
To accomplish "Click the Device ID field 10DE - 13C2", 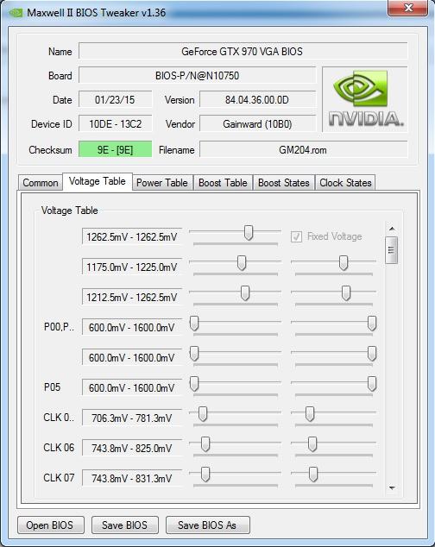I will [115, 124].
